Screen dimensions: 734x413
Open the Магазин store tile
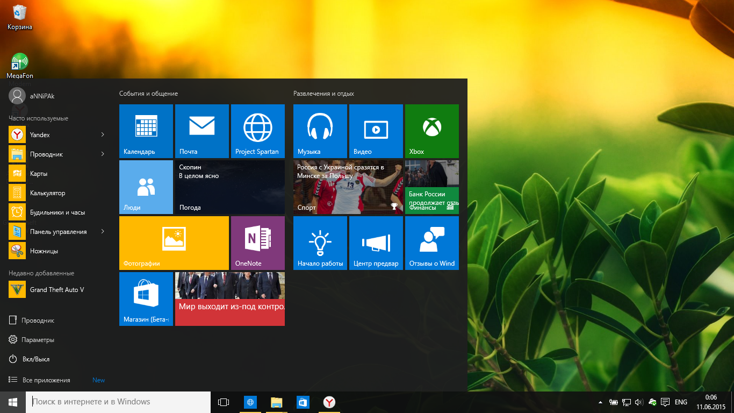[x=146, y=298]
